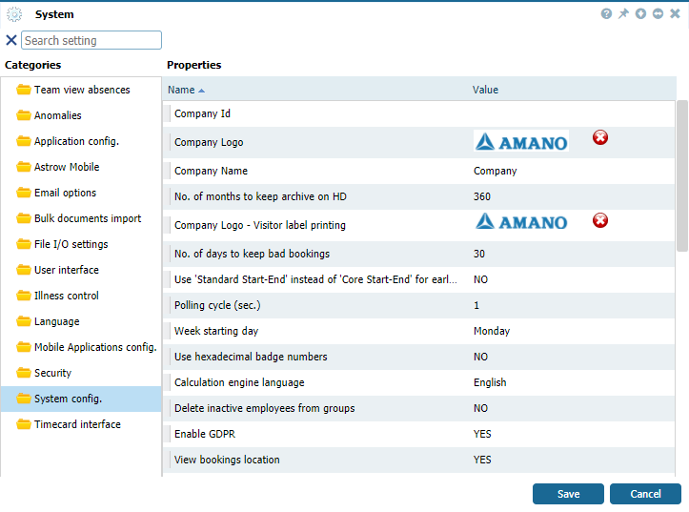
Task: Click the Team view absences folder icon
Action: click(x=23, y=90)
